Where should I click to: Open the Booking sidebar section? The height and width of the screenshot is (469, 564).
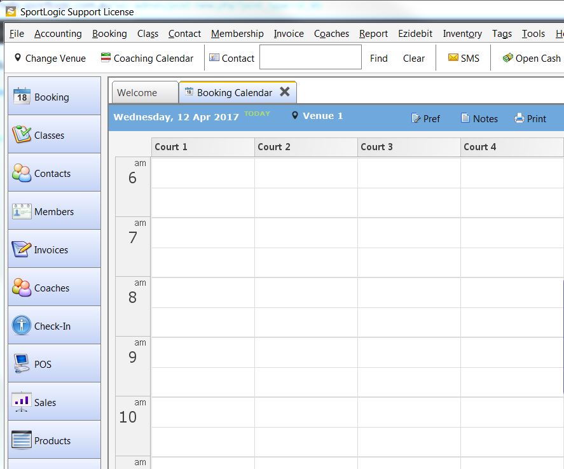(x=54, y=96)
